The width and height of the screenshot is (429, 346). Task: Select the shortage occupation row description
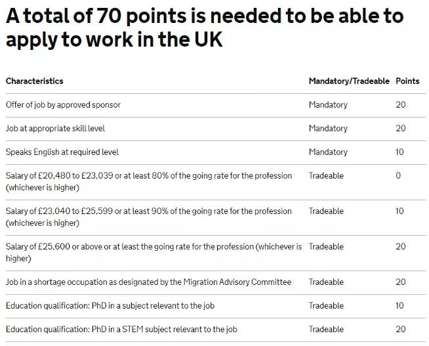pos(148,282)
